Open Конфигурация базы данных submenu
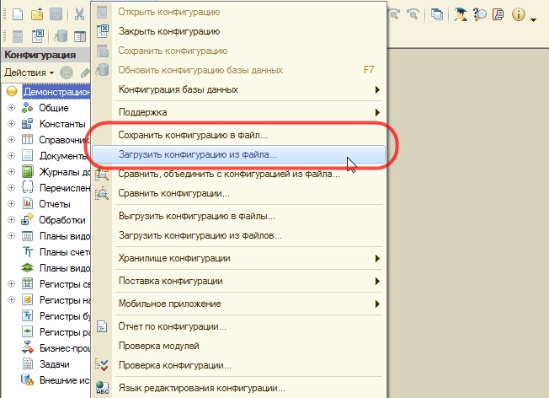This screenshot has width=549, height=398. 239,89
